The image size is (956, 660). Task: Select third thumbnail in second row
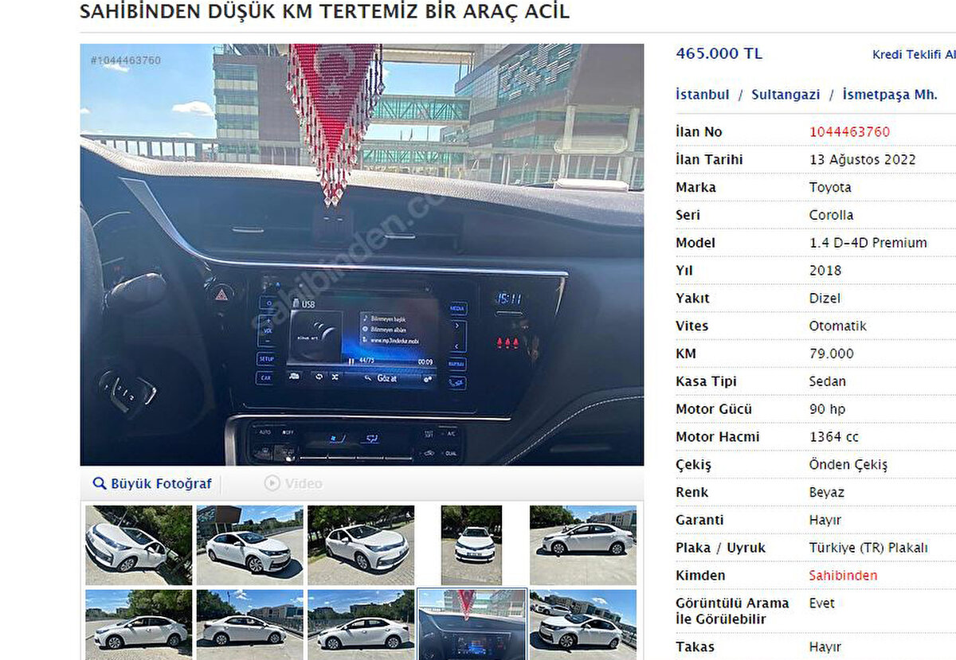(x=361, y=625)
